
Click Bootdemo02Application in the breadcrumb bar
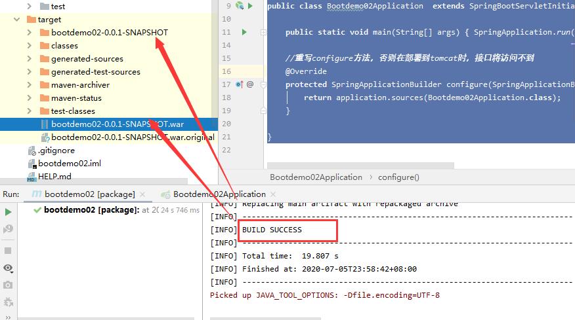point(316,177)
